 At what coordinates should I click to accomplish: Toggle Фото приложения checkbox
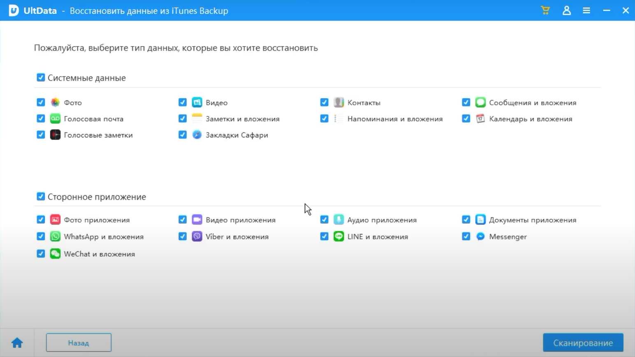click(41, 220)
